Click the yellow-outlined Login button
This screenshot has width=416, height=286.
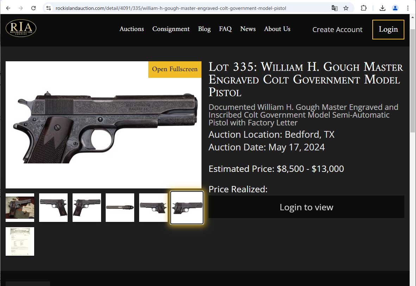point(388,30)
